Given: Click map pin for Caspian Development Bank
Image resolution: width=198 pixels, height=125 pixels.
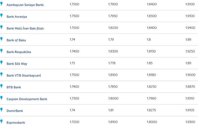Looking at the screenshot, I should (1, 98).
